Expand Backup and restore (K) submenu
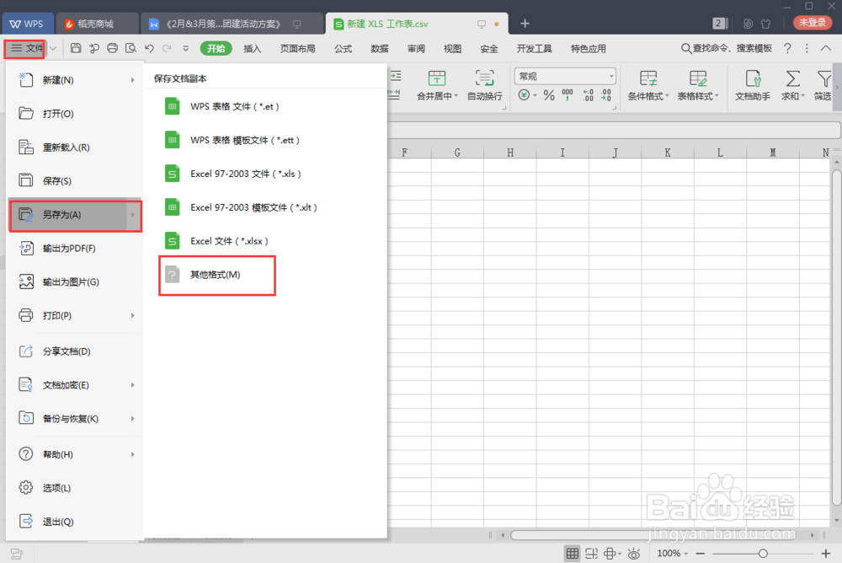842x563 pixels. coord(75,418)
